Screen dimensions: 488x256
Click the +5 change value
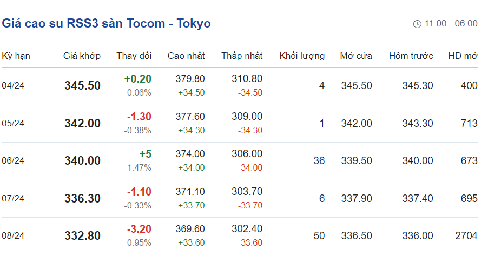pyautogui.click(x=146, y=154)
